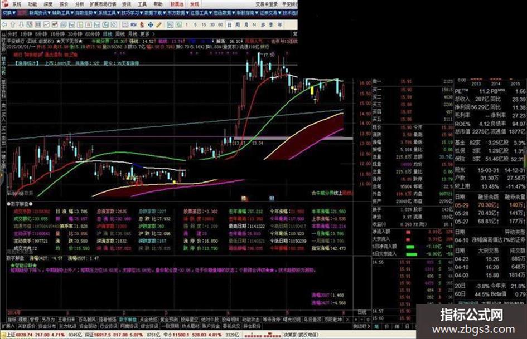Select the yellow pencil drawing tool
This screenshot has width=527, height=339.
coord(158,24)
